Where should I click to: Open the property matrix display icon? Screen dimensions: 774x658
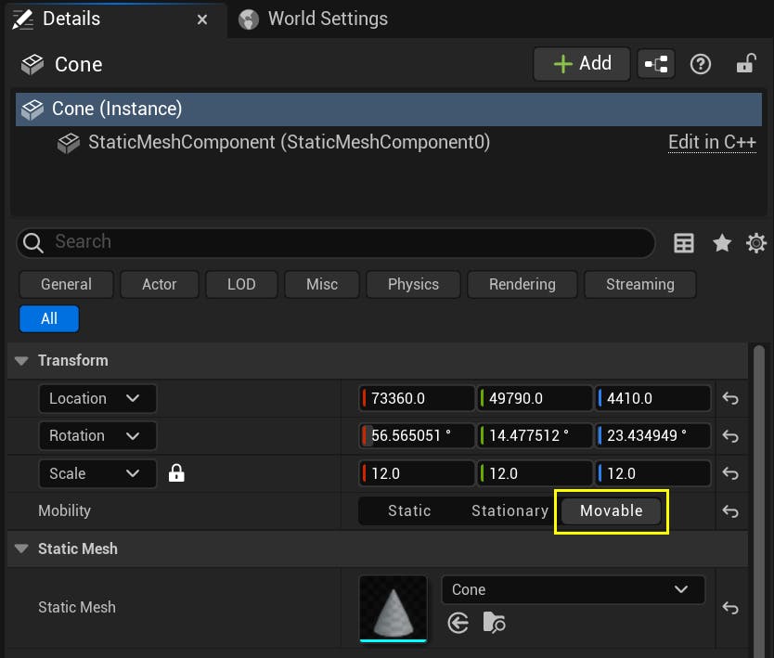pyautogui.click(x=684, y=243)
